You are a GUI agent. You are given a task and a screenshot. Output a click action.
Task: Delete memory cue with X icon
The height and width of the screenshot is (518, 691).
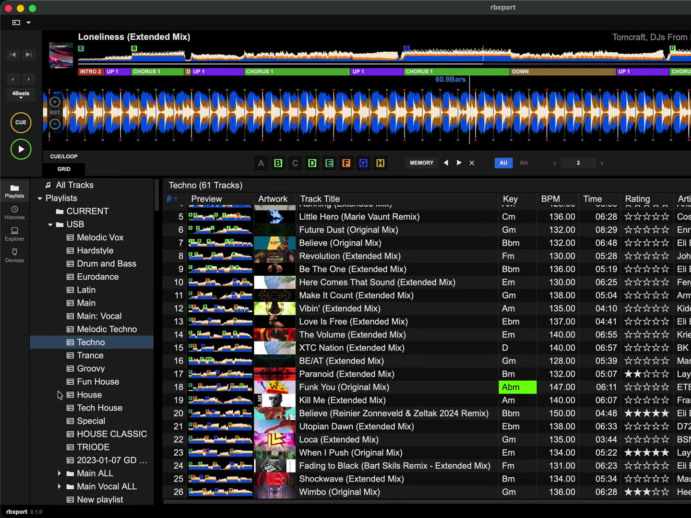pyautogui.click(x=472, y=163)
